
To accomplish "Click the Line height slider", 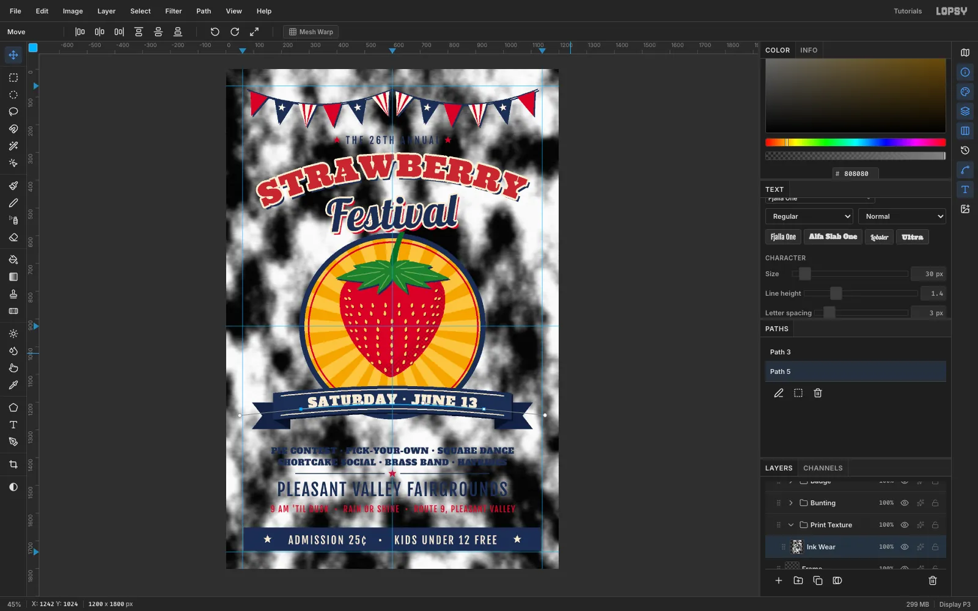I will [x=861, y=293].
